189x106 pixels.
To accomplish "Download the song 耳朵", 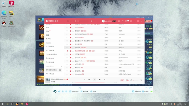I will 73,38.
